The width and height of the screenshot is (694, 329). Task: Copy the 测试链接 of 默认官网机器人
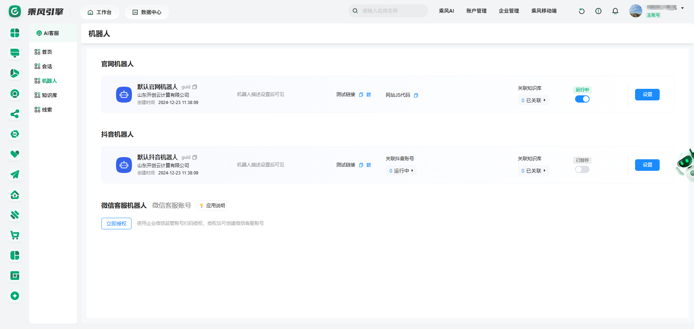tap(361, 95)
